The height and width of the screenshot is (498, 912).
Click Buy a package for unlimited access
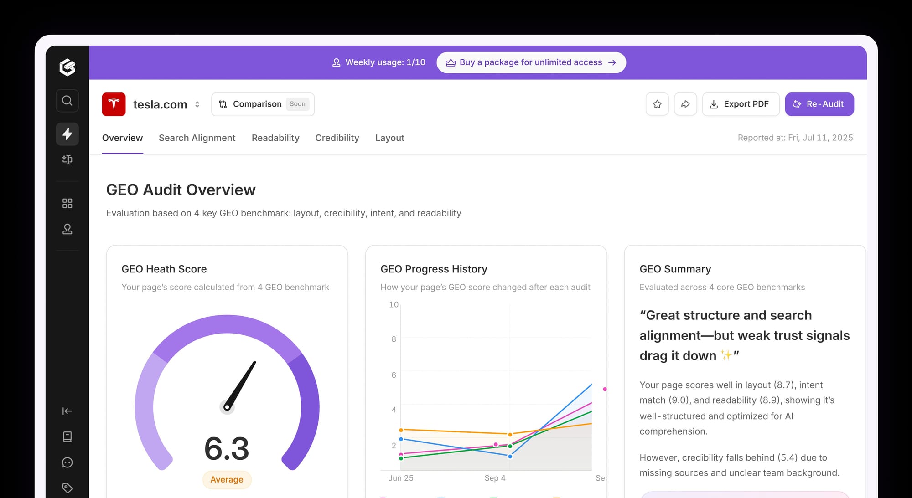click(531, 62)
